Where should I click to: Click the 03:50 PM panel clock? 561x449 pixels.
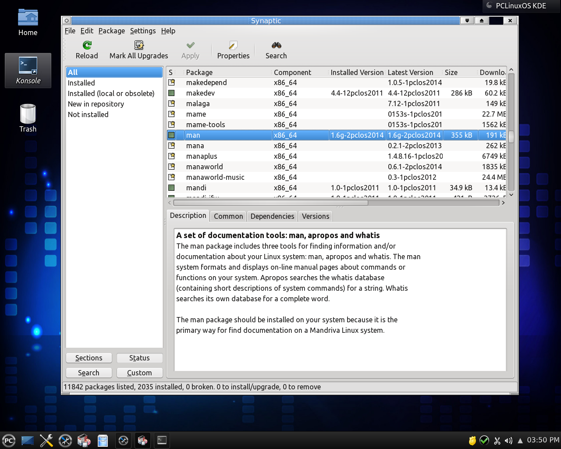pyautogui.click(x=543, y=440)
